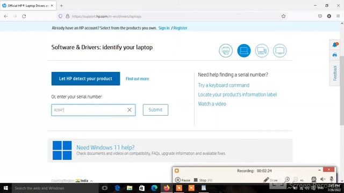Launch legacy Edge from the taskbar
The height and width of the screenshot is (193, 344).
click(x=117, y=188)
